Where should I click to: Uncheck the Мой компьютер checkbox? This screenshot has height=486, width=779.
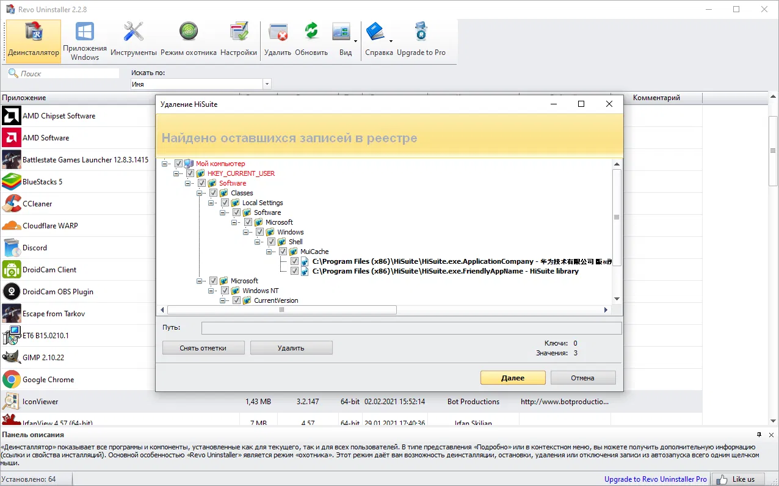click(178, 164)
